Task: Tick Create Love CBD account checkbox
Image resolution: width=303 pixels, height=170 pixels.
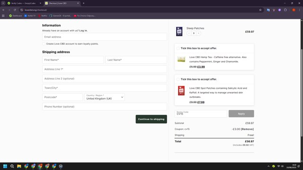Action: [44, 44]
